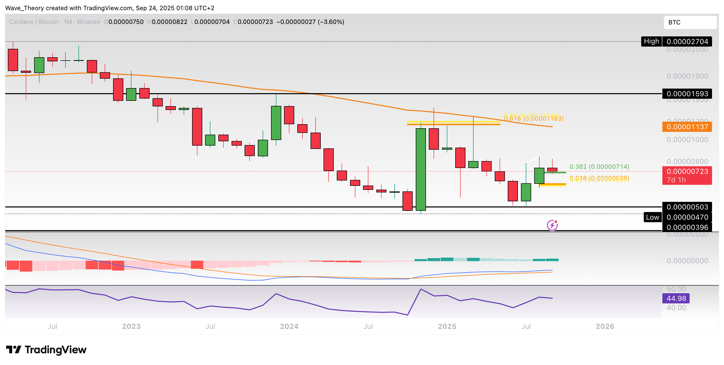This screenshot has height=365, width=724.
Task: Select the 0.00001593 horizontal line price label
Action: click(687, 94)
